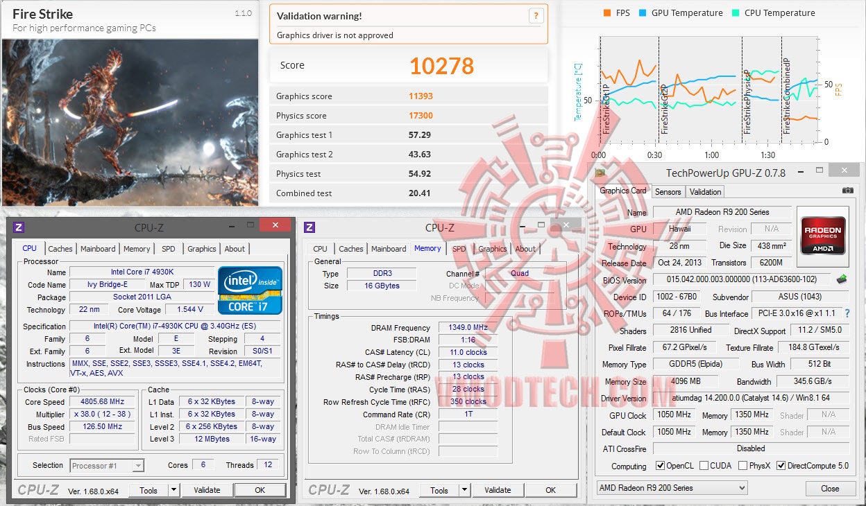This screenshot has height=506, width=866.
Task: Enable the OpenCL checkbox in GPU-Z
Action: [x=660, y=466]
